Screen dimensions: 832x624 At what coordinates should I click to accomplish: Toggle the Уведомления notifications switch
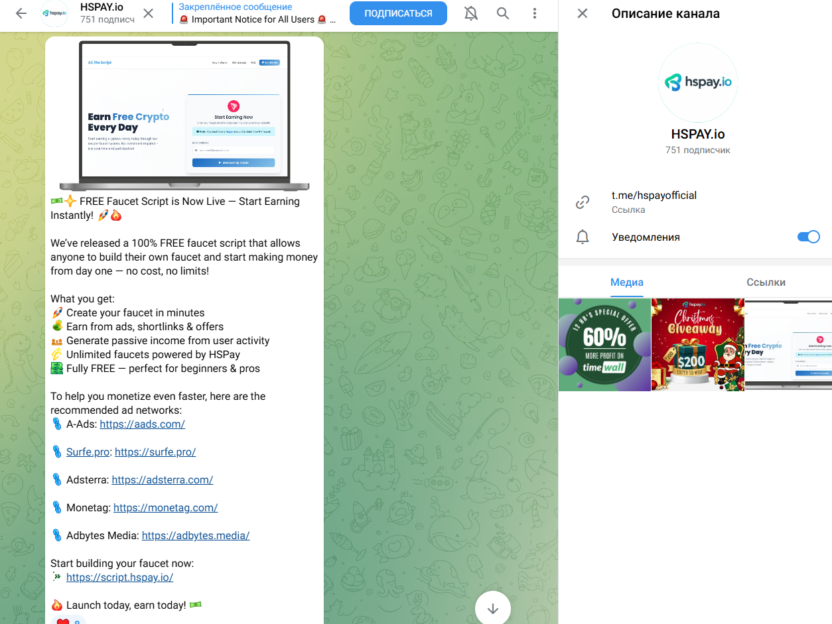809,237
